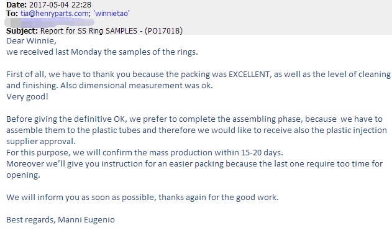This screenshot has width=392, height=233.
Task: Click the PO17018 order number in subject
Action: tap(163, 31)
